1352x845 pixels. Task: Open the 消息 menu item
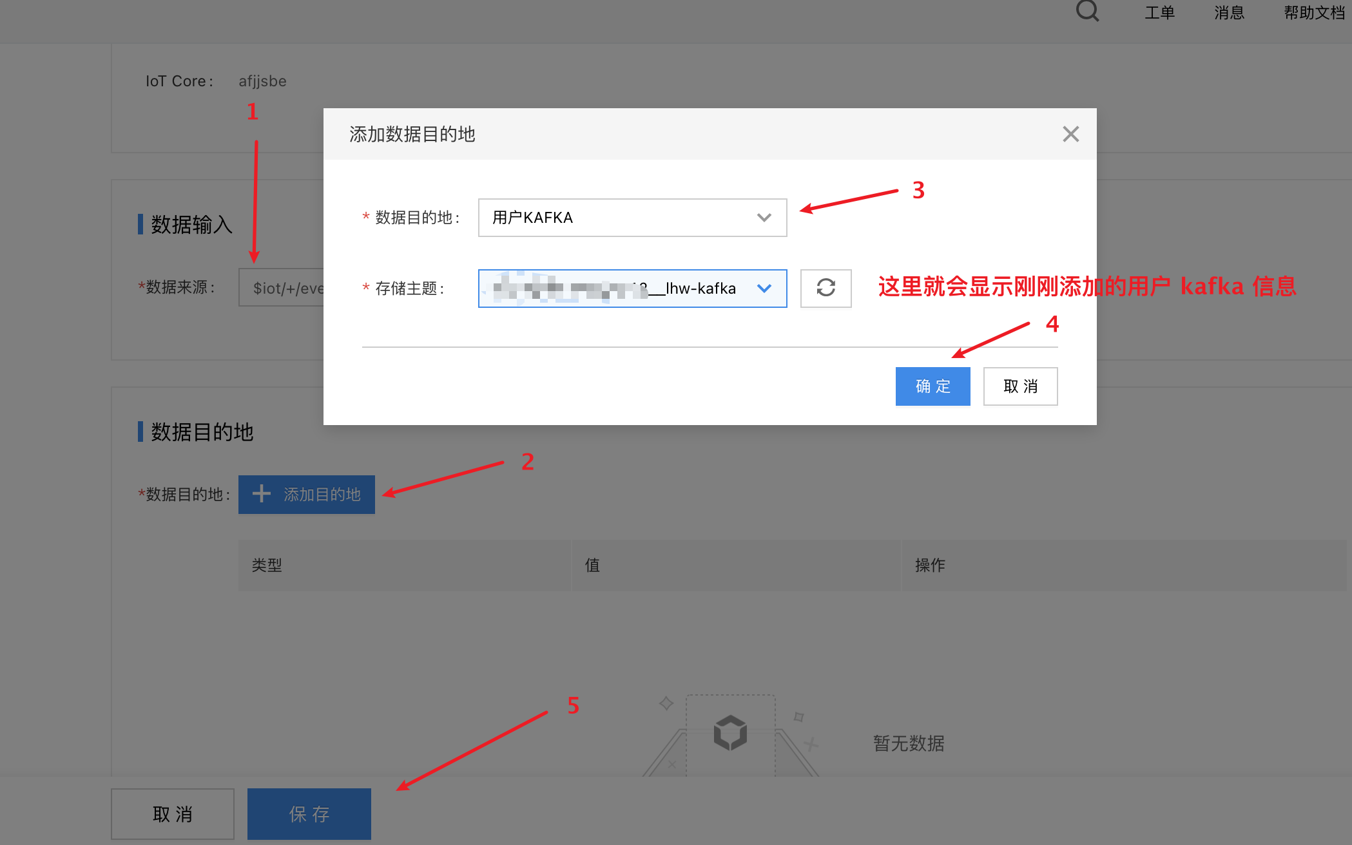point(1229,13)
